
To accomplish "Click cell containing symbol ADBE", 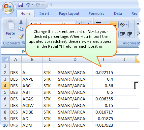I will point(32,112).
